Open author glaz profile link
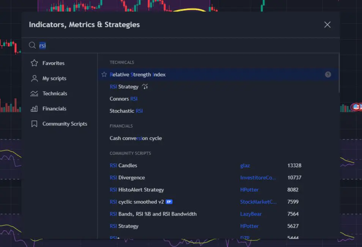This screenshot has height=247, width=362. point(245,166)
